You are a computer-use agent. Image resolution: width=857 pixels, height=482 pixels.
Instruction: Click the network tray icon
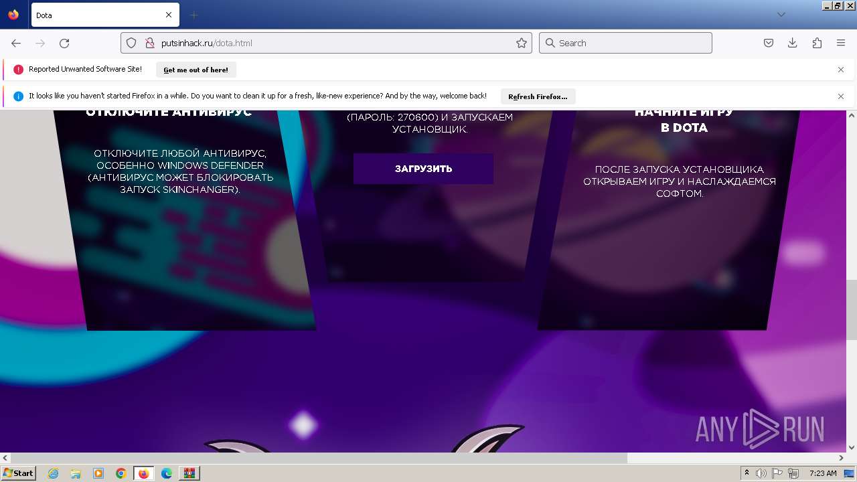click(793, 473)
